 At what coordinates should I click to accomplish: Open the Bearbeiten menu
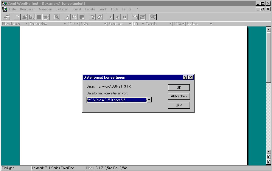(x=28, y=9)
